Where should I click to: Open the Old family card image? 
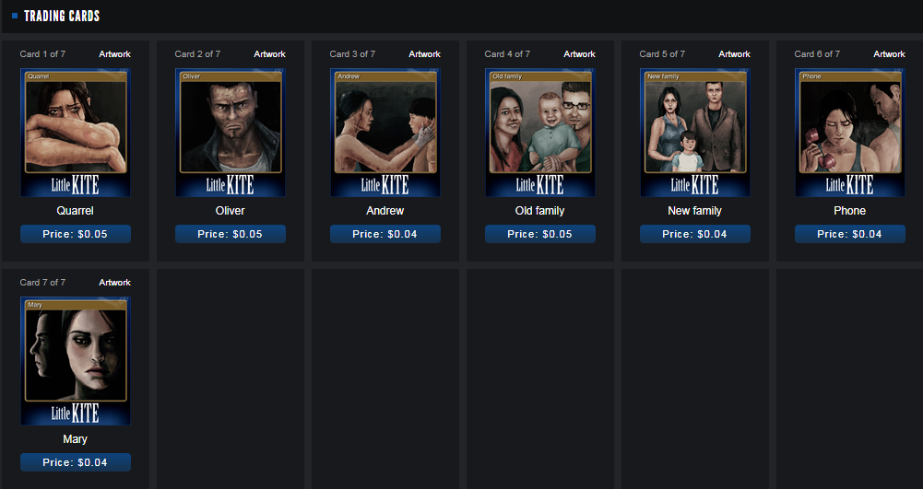[x=539, y=133]
